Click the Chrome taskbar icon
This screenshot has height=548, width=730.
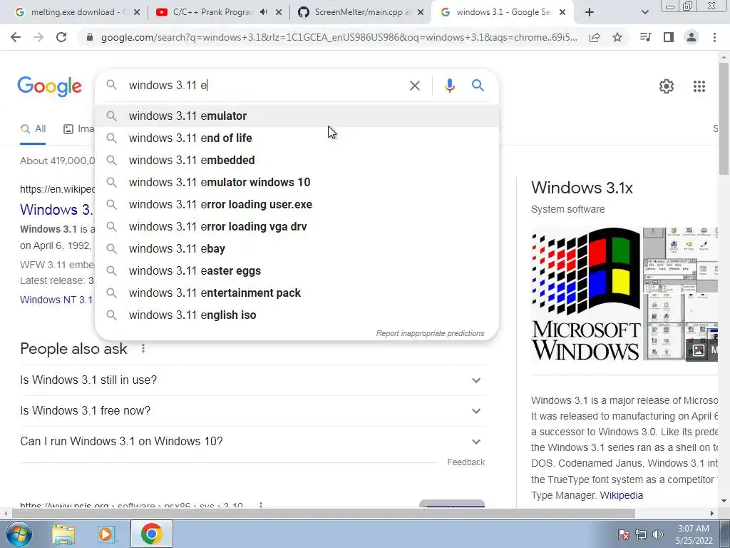pyautogui.click(x=152, y=534)
